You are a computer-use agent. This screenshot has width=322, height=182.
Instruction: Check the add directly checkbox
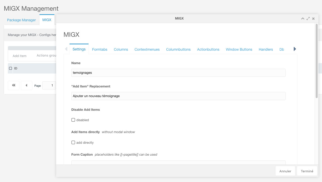click(x=73, y=142)
